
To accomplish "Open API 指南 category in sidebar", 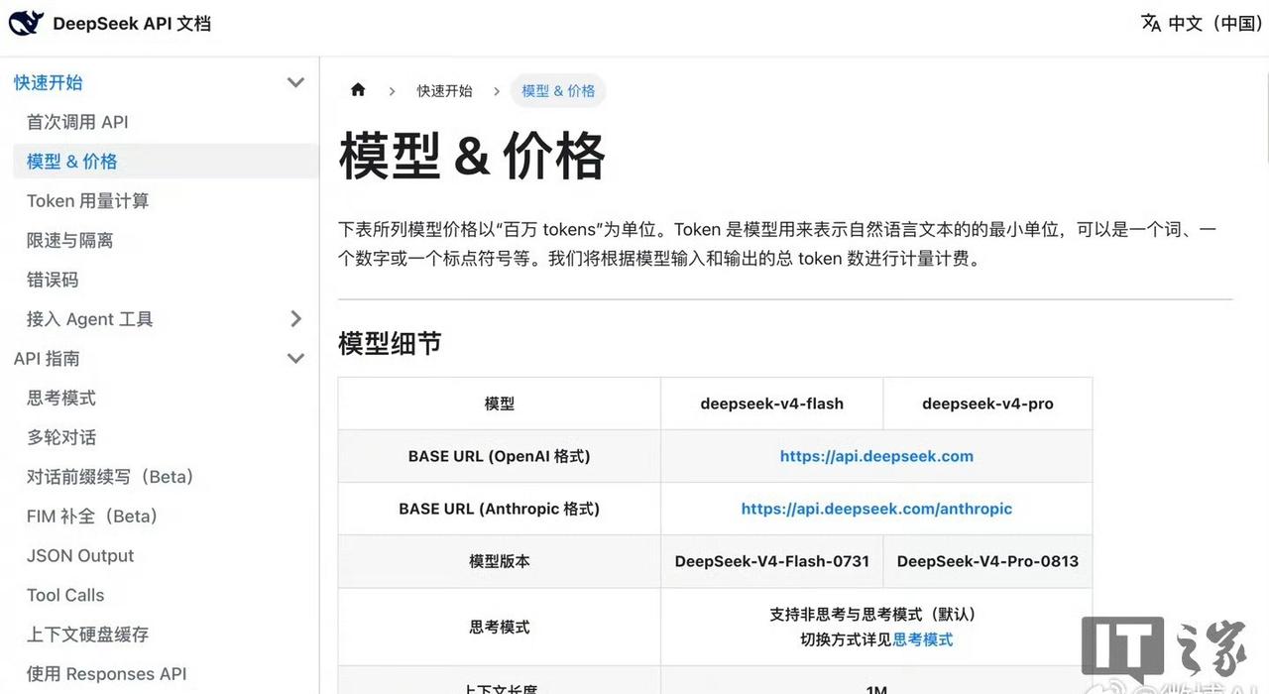I will (x=47, y=359).
